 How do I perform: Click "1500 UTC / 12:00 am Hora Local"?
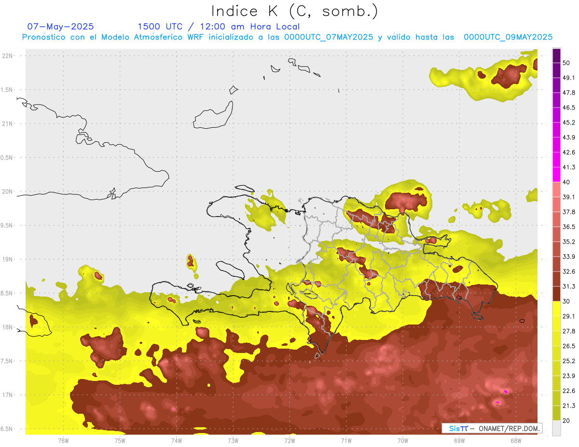pos(219,27)
